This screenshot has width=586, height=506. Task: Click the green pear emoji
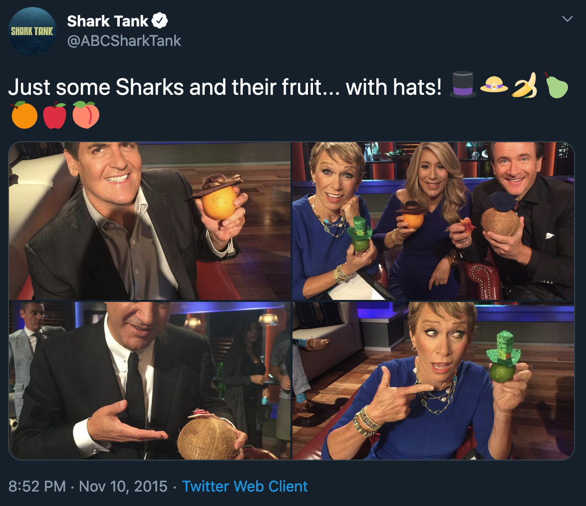[556, 86]
